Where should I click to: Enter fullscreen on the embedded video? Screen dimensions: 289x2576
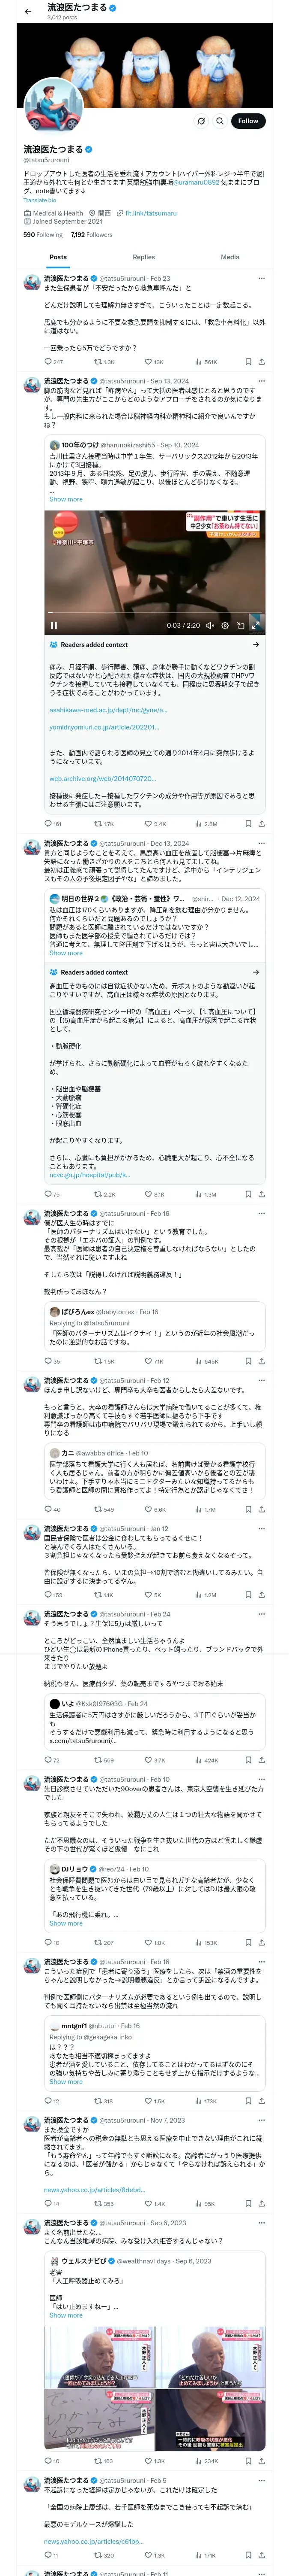click(x=255, y=625)
